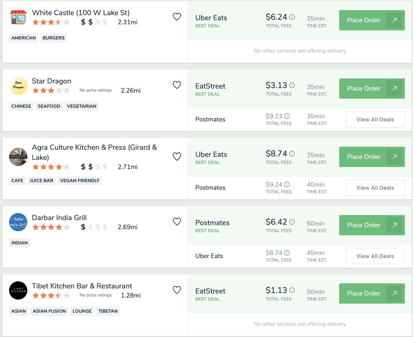Select the VEGETARIAN cuisine tag
Screen dimensions: 413x337
coord(82,106)
